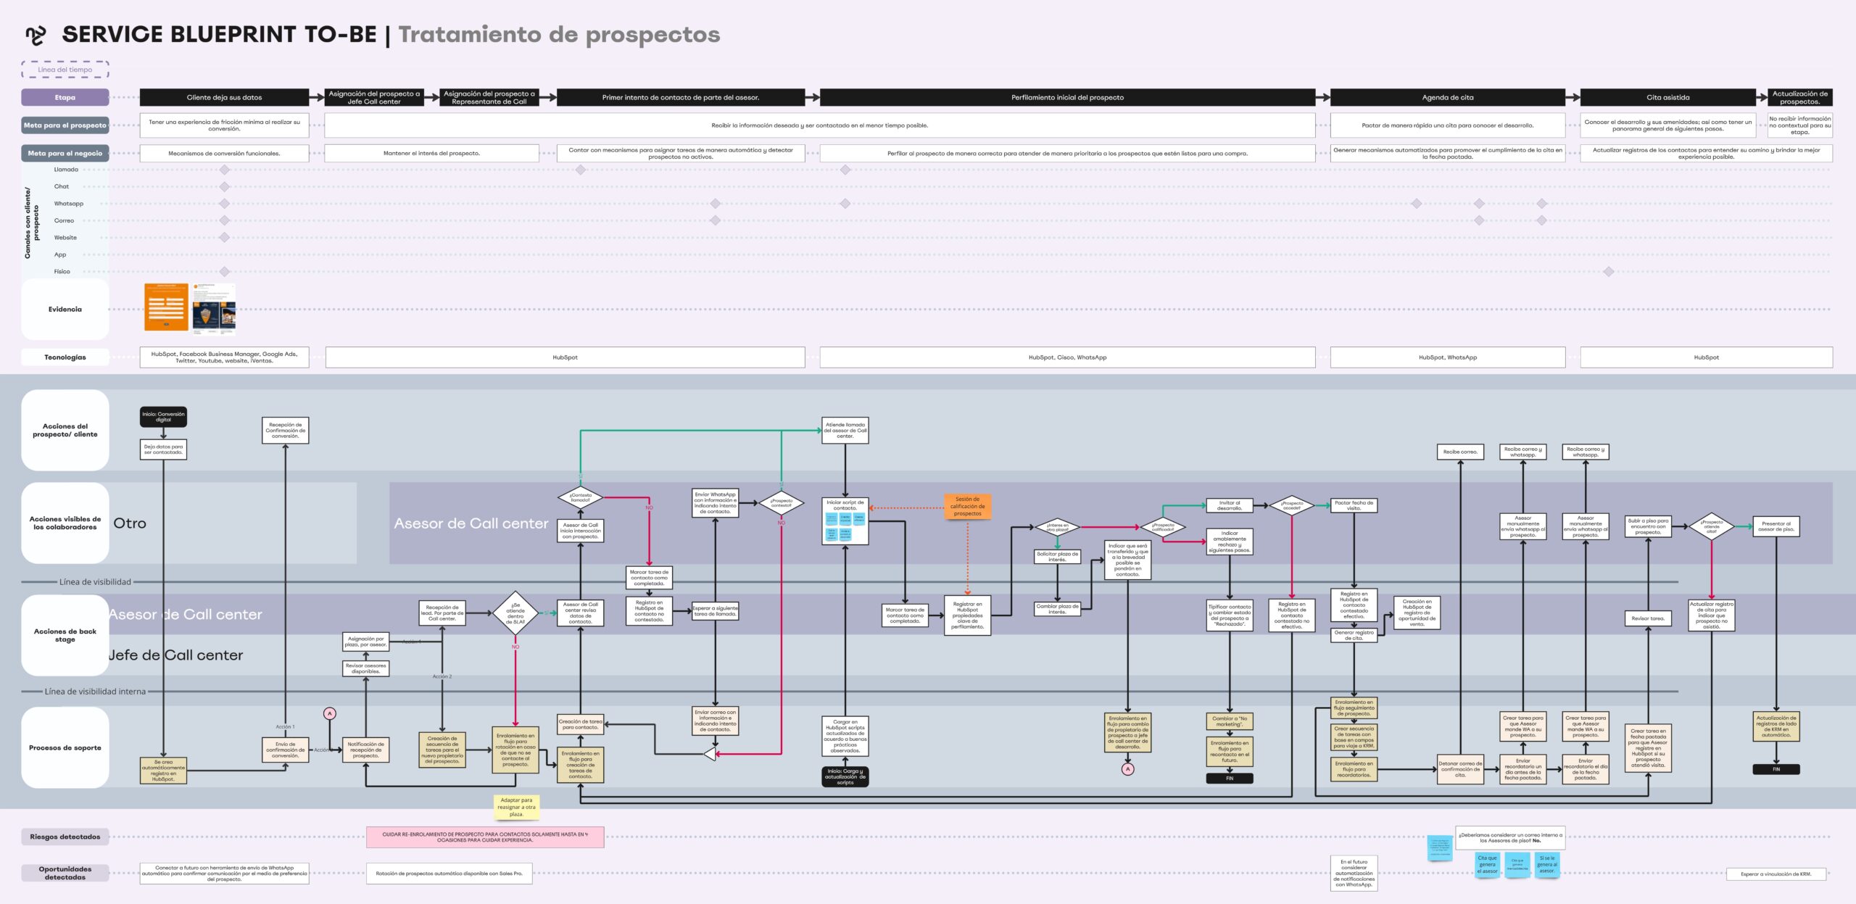1856x904 pixels.
Task: Click the 'Inicio: Conversión digital' start node
Action: pyautogui.click(x=163, y=417)
